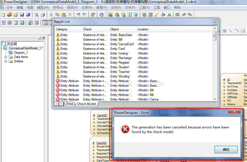Open the 查看(V) menu
The height and width of the screenshot is (162, 247).
point(101,8)
